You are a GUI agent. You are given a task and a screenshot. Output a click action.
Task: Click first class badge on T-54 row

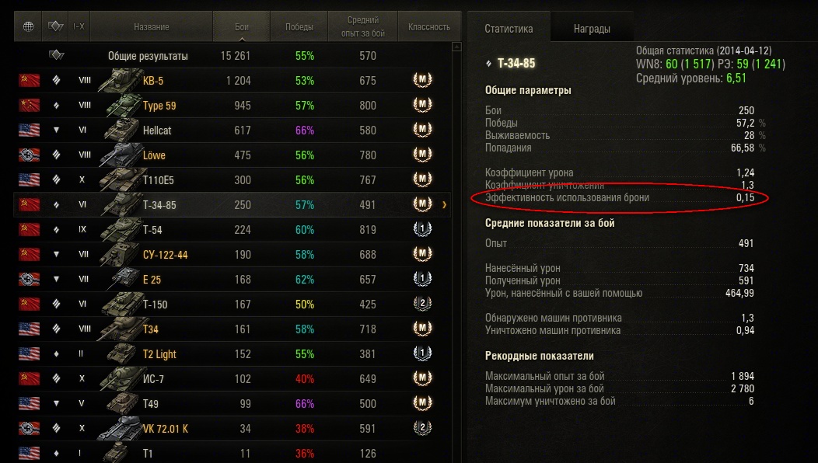click(422, 229)
